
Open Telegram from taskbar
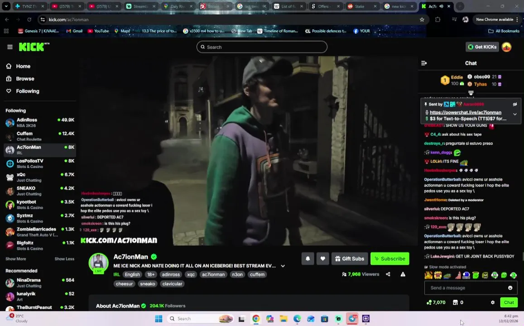[352, 319]
